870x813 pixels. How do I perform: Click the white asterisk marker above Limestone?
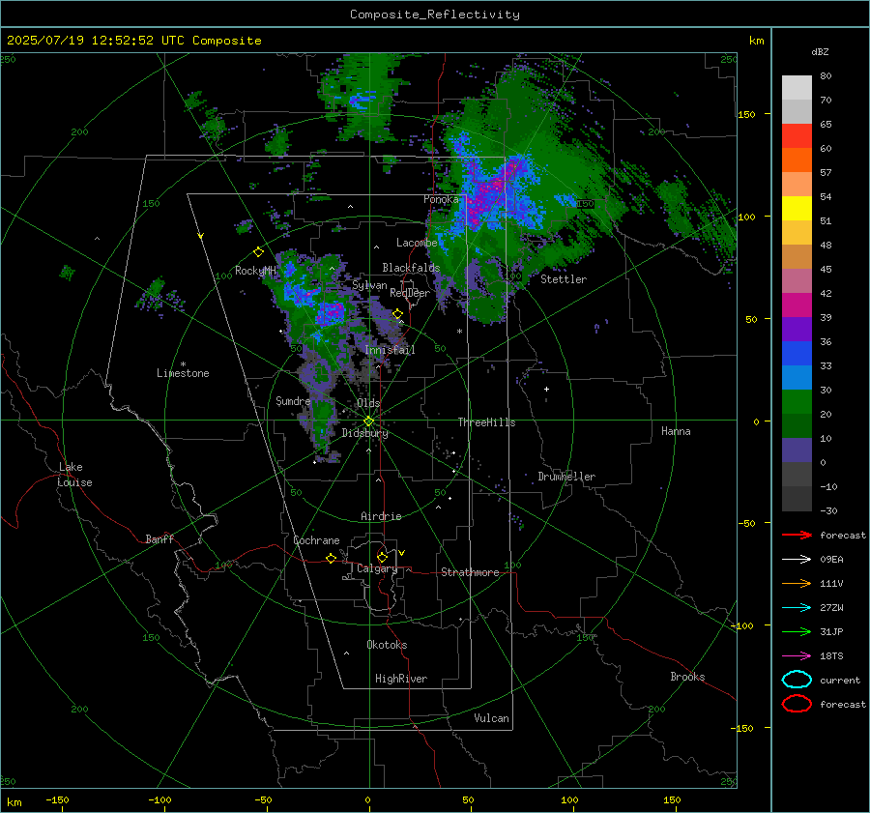click(183, 364)
